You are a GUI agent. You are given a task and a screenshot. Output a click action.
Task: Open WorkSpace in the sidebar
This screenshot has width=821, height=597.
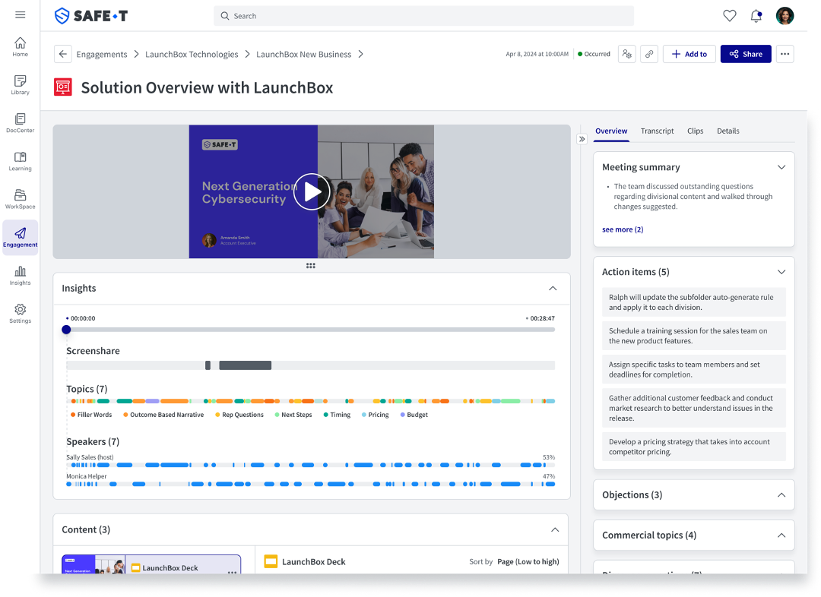tap(20, 199)
